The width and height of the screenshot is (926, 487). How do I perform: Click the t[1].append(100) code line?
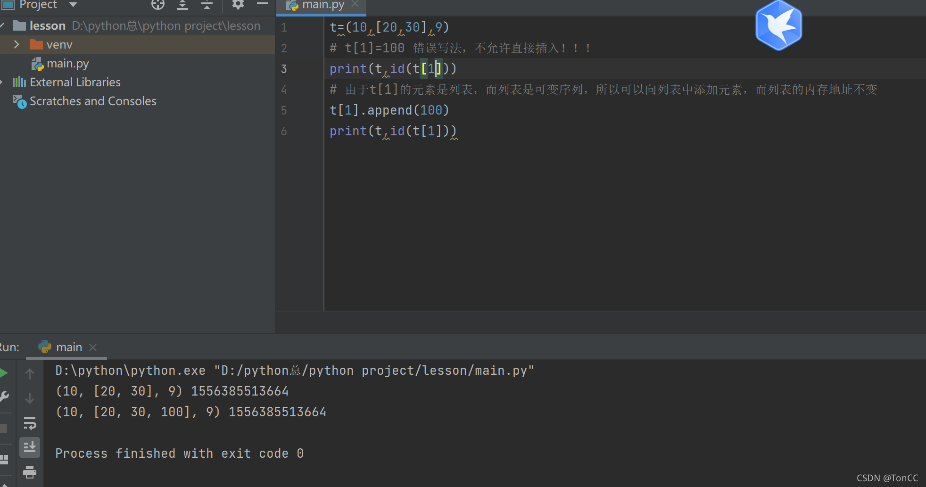pos(389,110)
